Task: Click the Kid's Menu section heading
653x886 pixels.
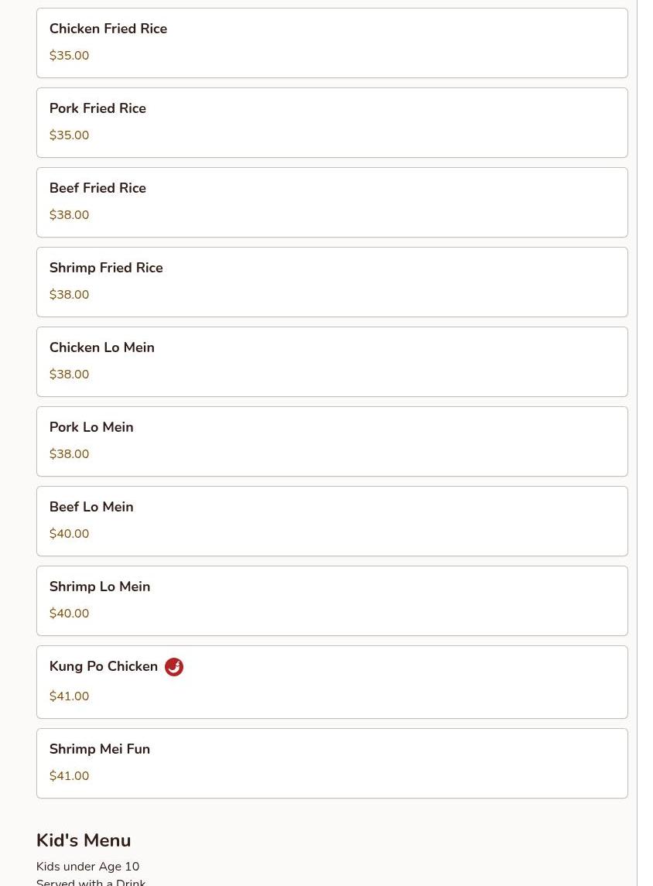Action: tap(84, 840)
